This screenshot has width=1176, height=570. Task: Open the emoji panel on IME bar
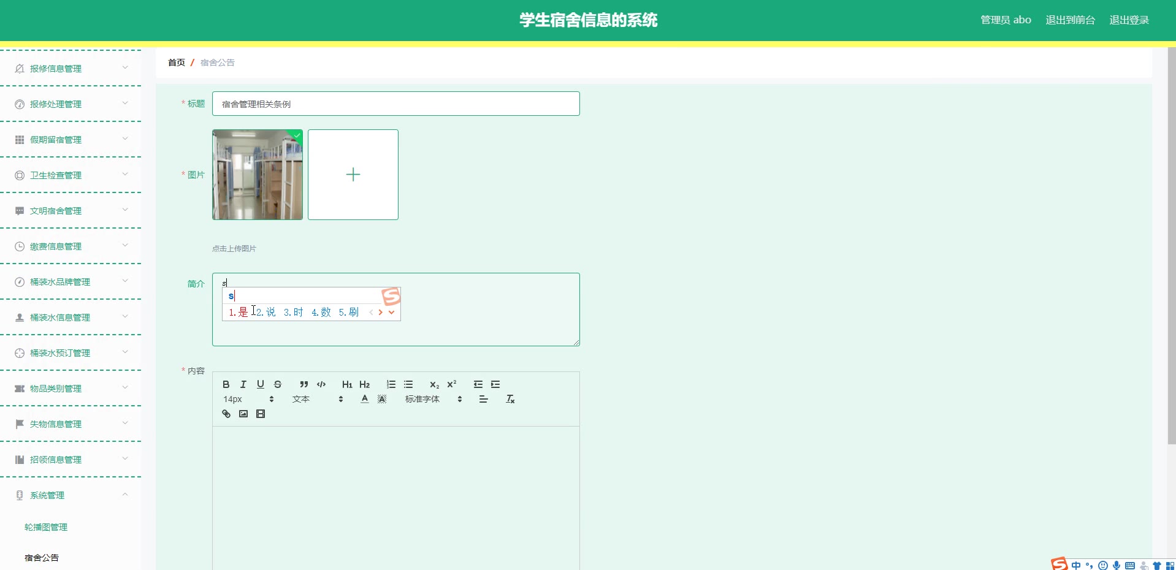pos(1103,565)
